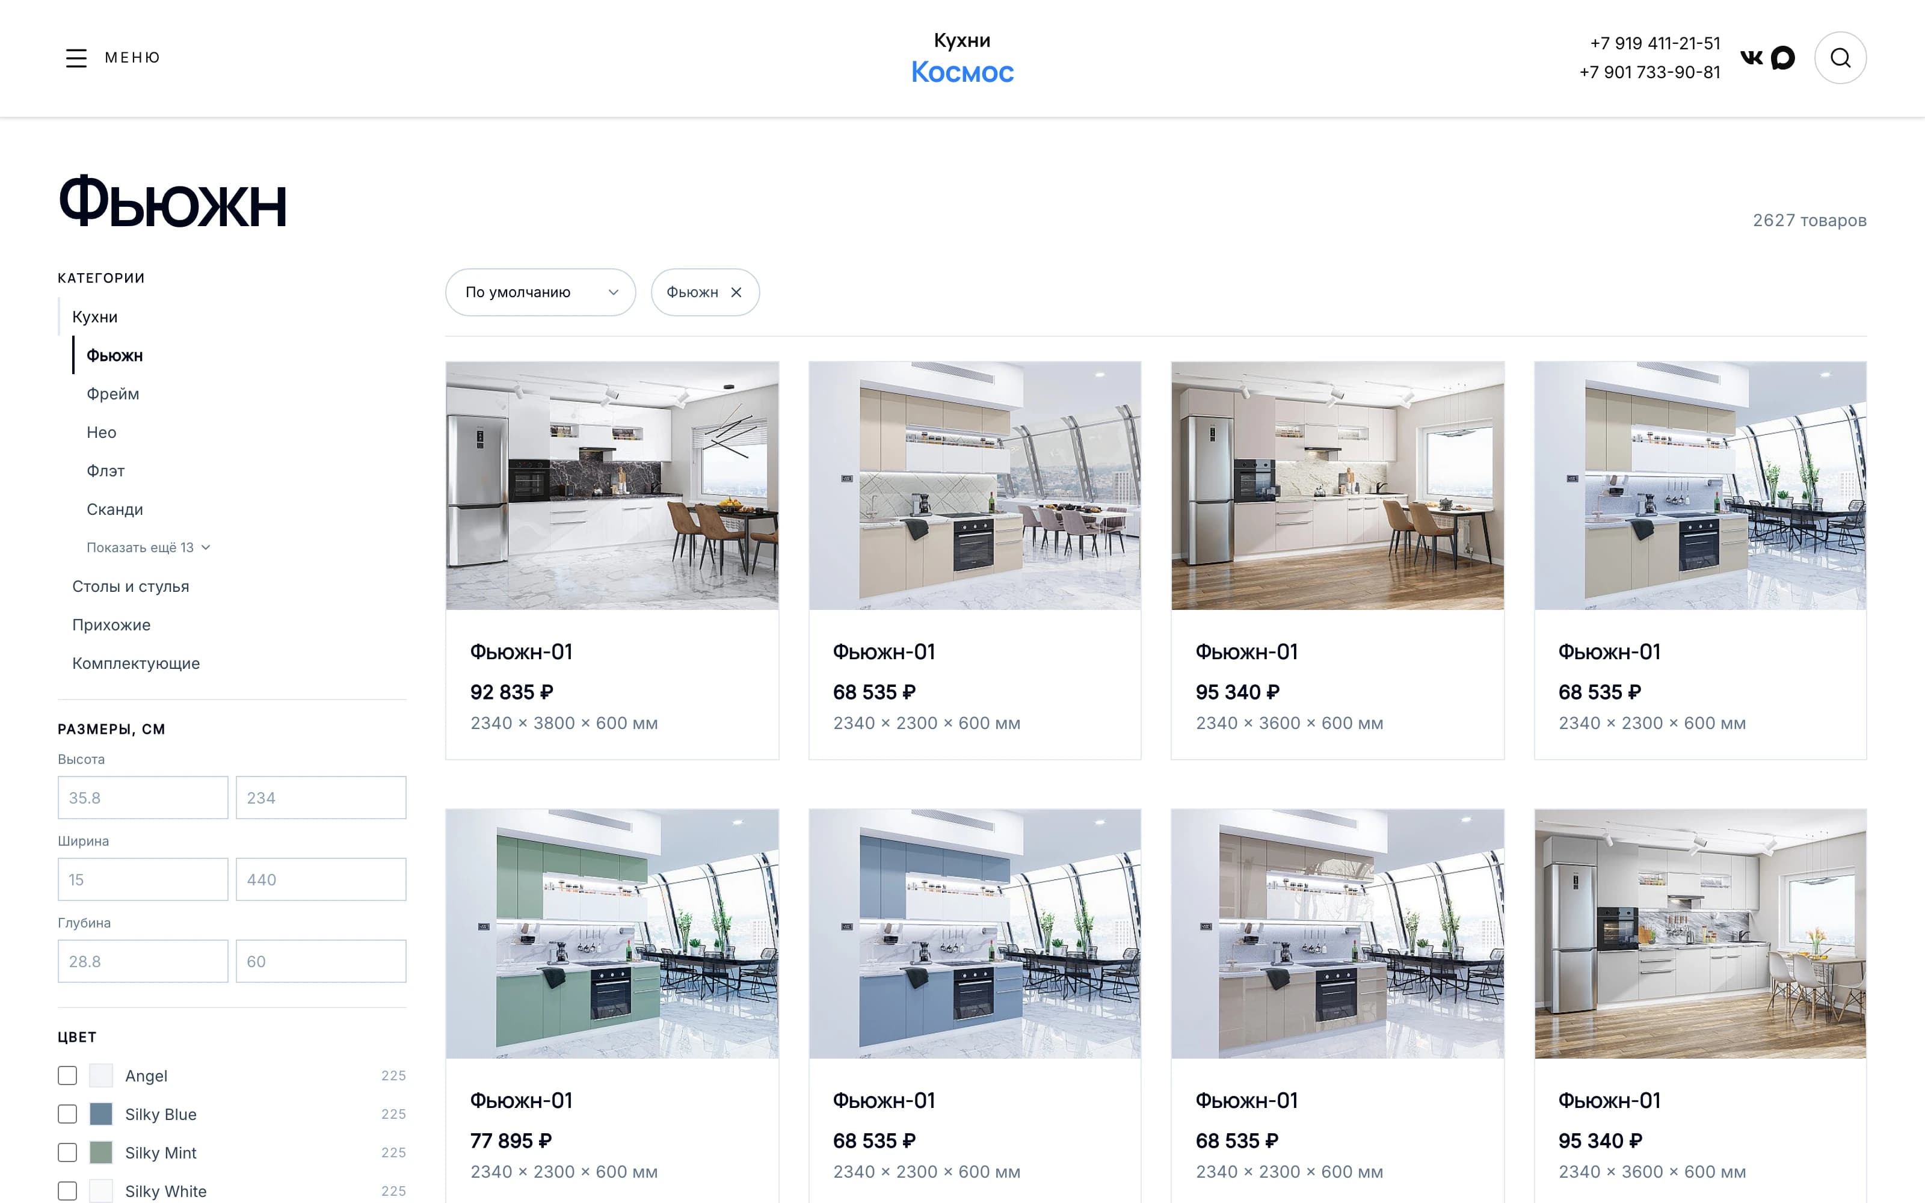Click the minimum depth field 28.8

(143, 961)
